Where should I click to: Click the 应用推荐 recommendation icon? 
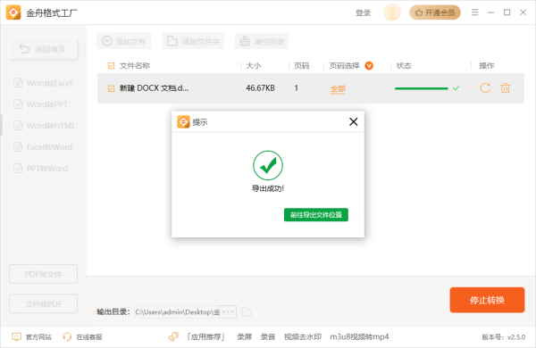tap(173, 336)
